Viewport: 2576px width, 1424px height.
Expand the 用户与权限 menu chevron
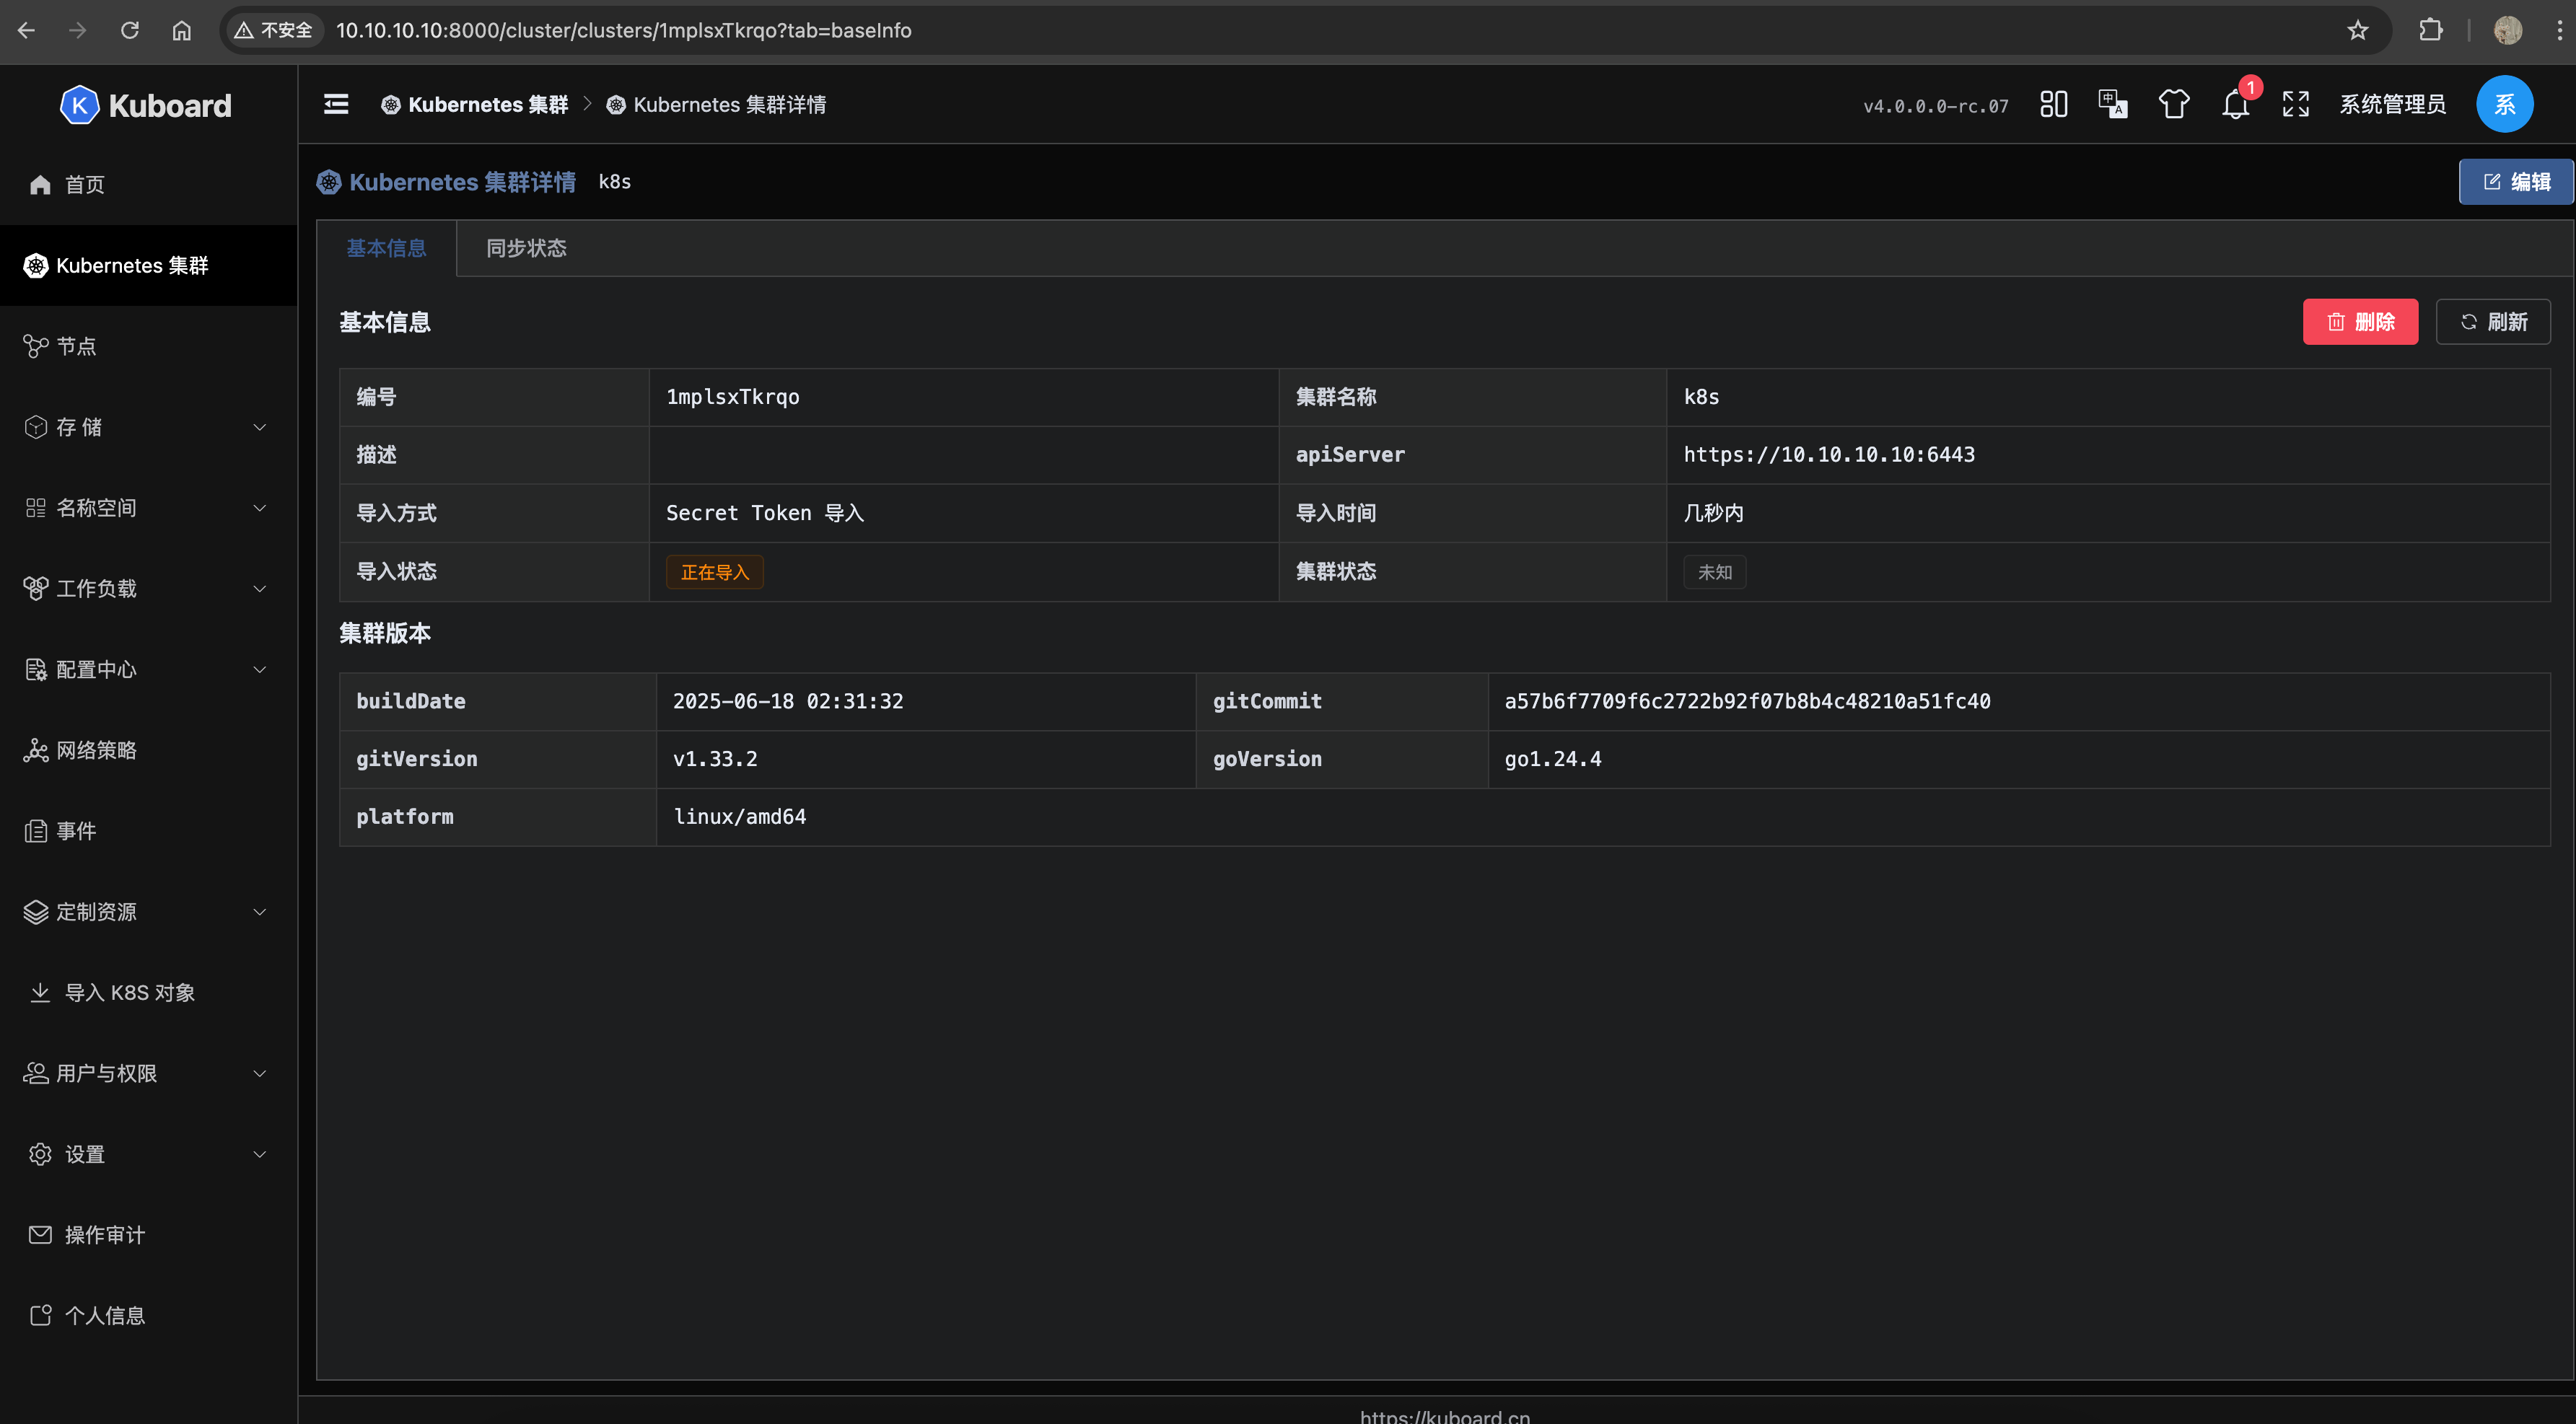click(x=260, y=1073)
